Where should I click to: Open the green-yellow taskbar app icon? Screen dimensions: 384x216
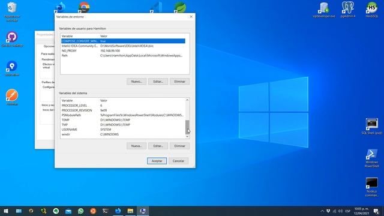(x=43, y=211)
